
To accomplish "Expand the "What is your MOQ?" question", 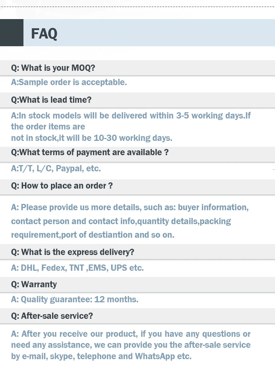I will tap(53, 68).
